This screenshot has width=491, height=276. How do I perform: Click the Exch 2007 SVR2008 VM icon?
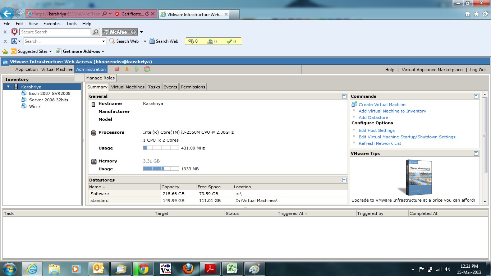coord(24,93)
